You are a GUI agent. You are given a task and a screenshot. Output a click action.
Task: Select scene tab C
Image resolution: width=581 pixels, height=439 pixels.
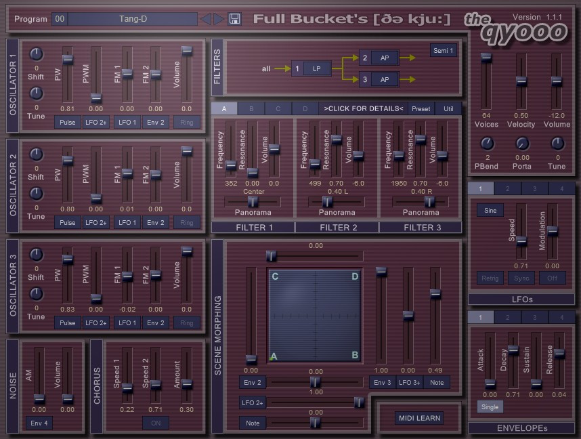point(278,108)
